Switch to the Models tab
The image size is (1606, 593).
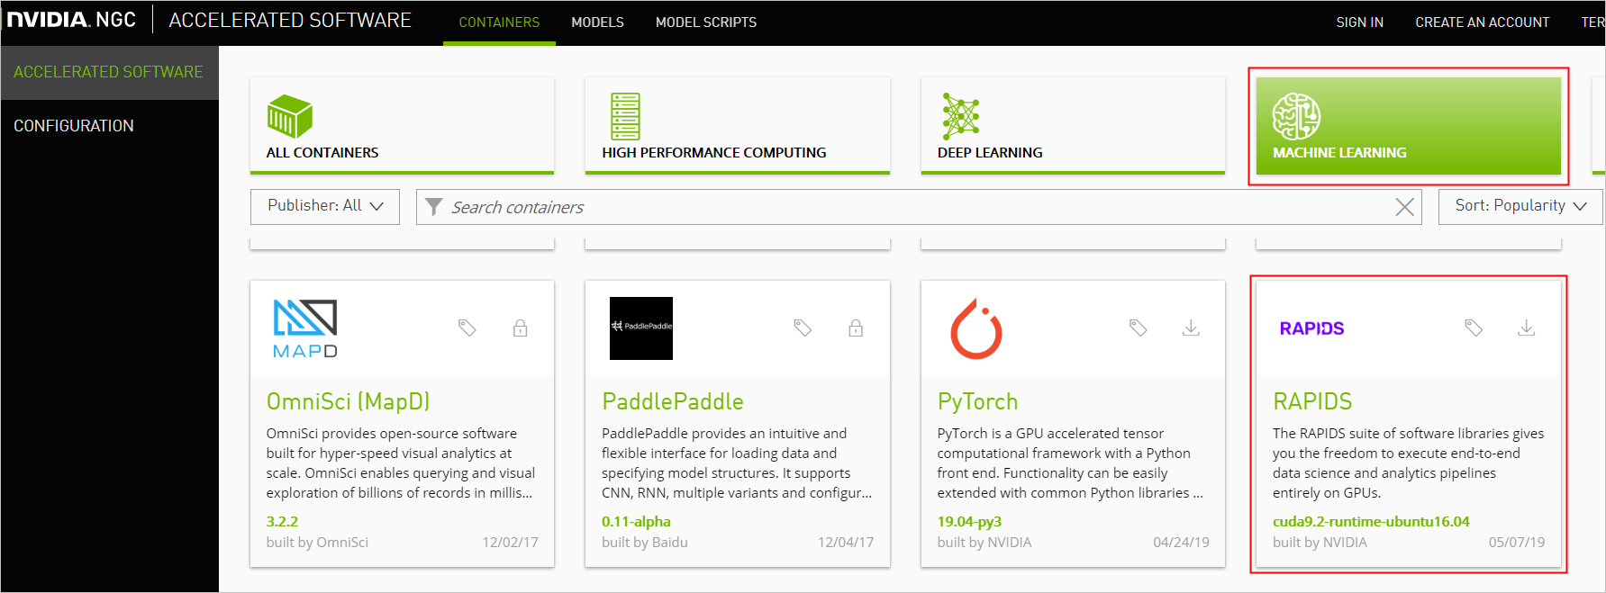[597, 22]
